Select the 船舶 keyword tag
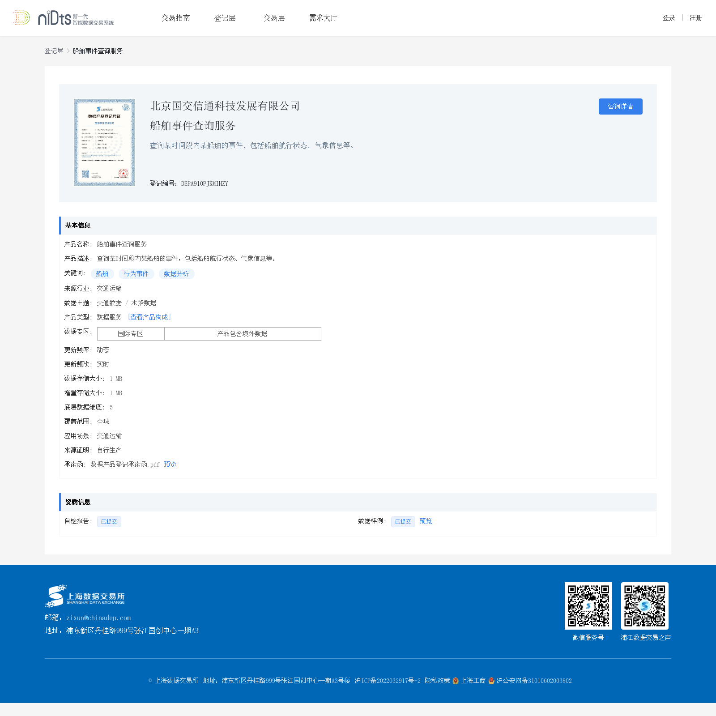716x716 pixels. (102, 274)
